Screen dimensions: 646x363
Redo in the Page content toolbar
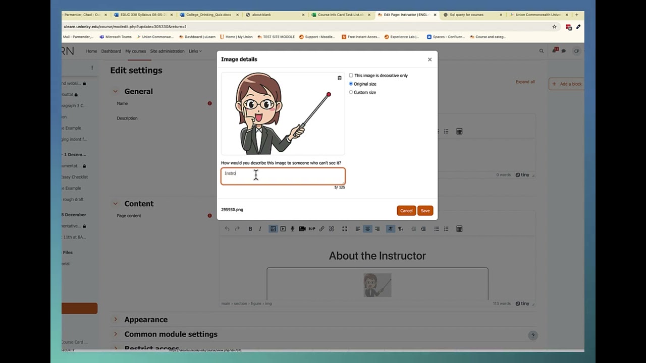(x=237, y=229)
